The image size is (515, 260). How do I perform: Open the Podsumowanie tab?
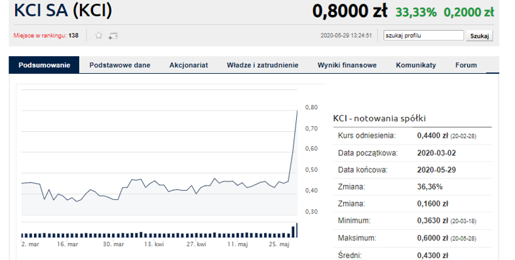coord(45,65)
